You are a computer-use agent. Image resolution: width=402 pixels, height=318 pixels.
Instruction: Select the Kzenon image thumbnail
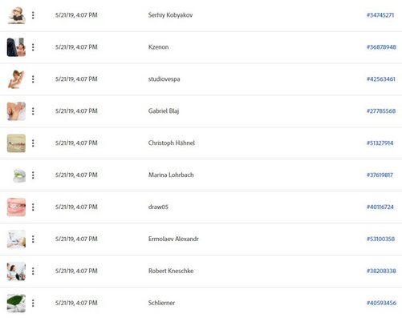(16, 47)
